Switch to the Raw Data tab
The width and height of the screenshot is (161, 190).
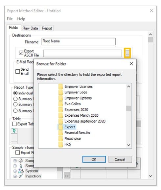pyautogui.click(x=30, y=28)
